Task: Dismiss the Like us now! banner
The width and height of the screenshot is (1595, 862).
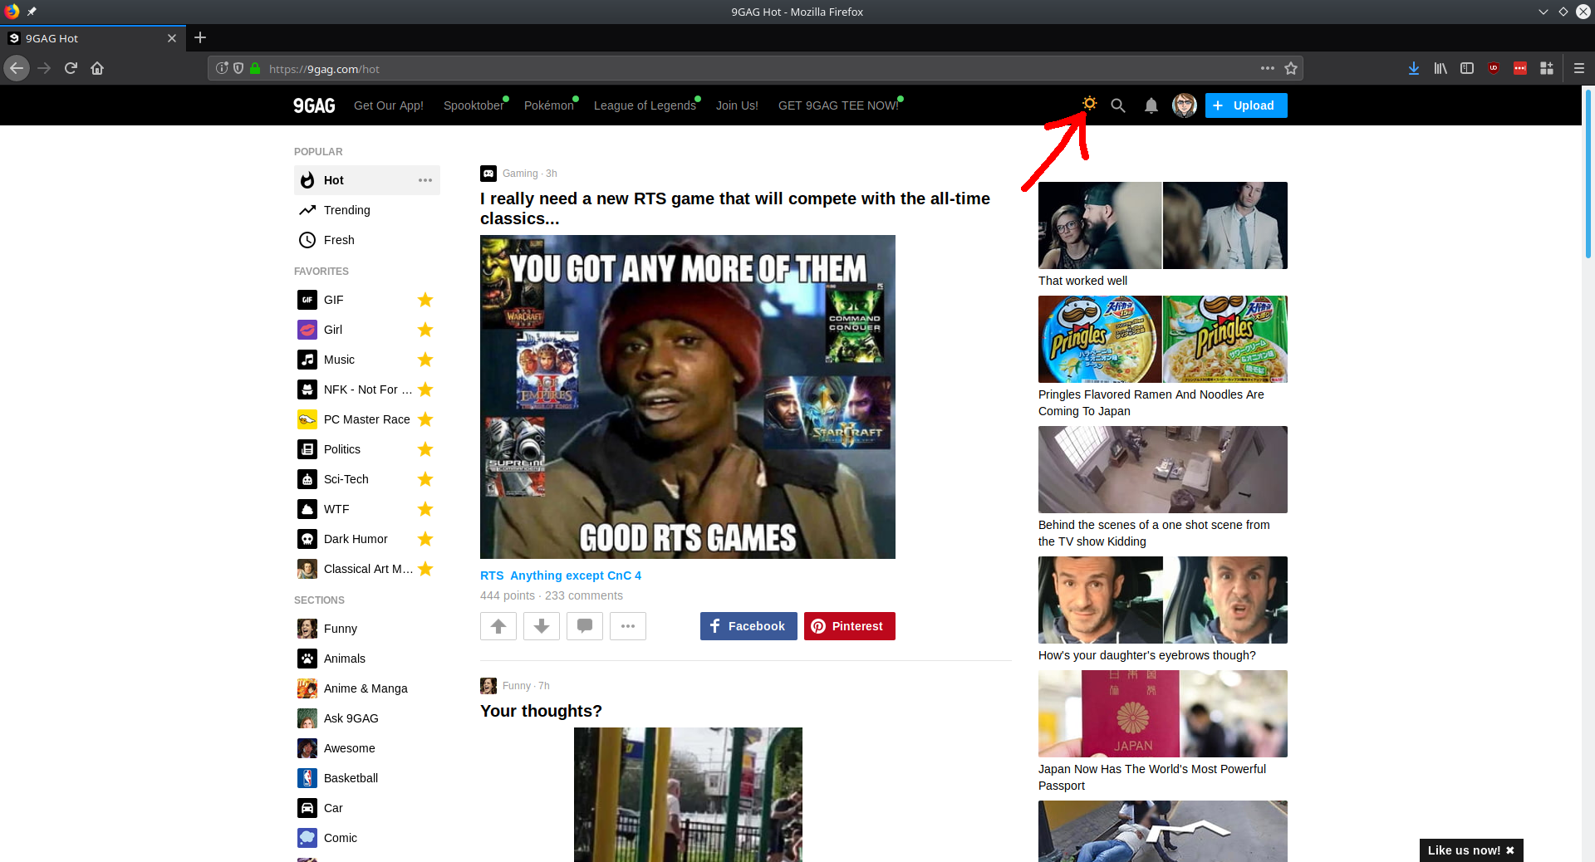Action: 1510,850
